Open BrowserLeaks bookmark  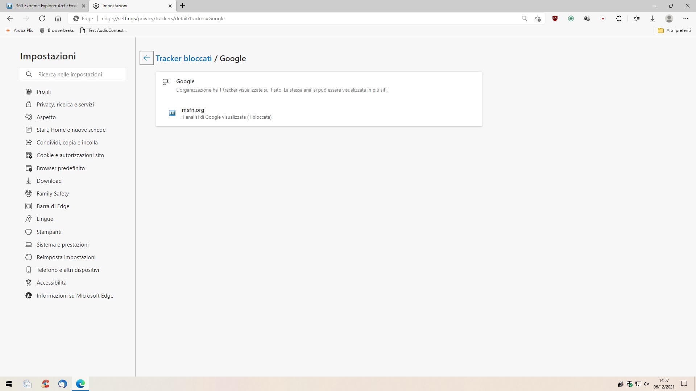pyautogui.click(x=57, y=30)
